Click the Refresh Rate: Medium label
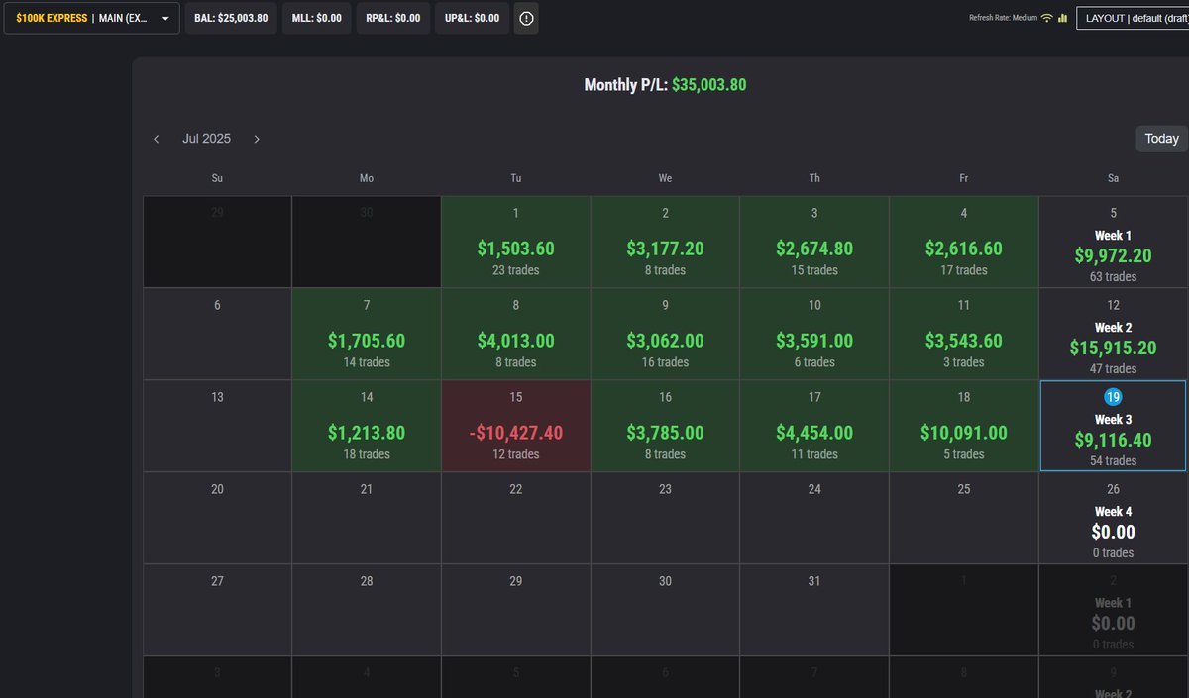This screenshot has width=1189, height=698. click(1003, 18)
